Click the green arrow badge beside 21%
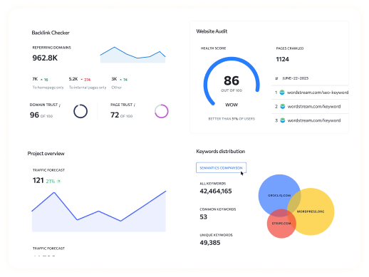The image size is (369, 277). click(59, 182)
